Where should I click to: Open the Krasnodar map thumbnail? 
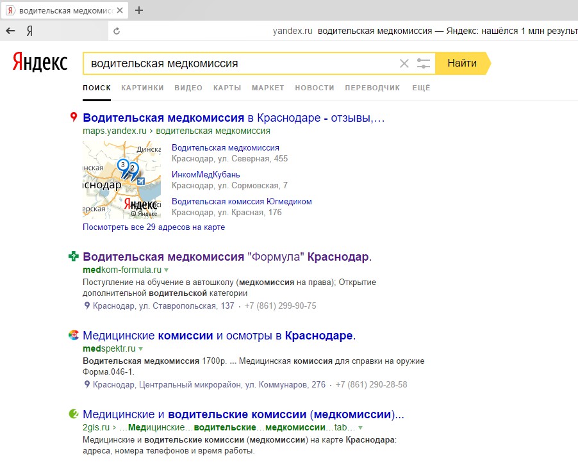[x=122, y=180]
